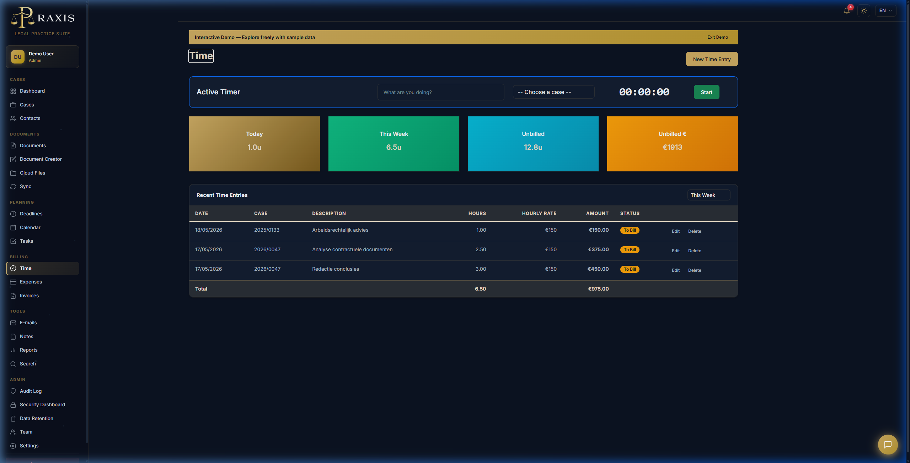The height and width of the screenshot is (463, 910).
Task: Click the Cases briefcase icon
Action: [13, 105]
